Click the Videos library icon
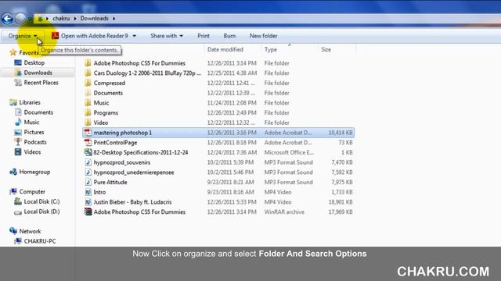 coord(18,152)
